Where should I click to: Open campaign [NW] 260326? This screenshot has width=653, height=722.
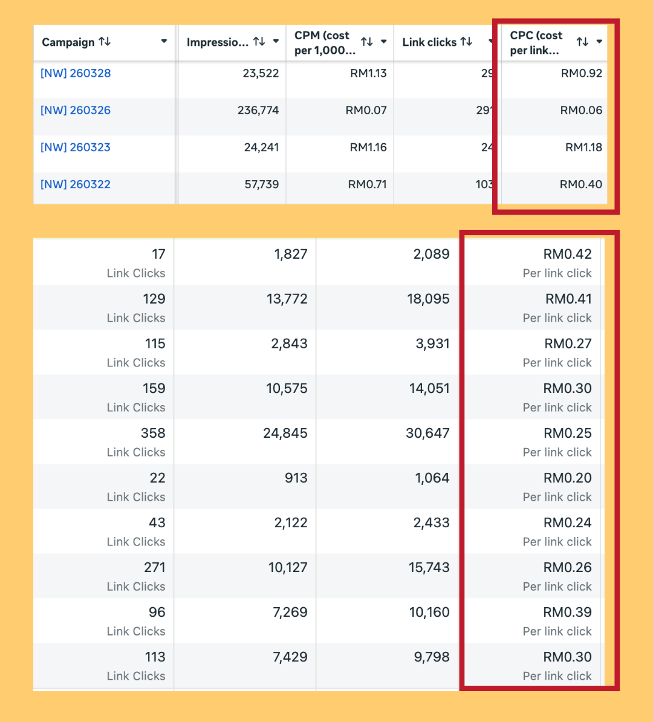point(76,110)
